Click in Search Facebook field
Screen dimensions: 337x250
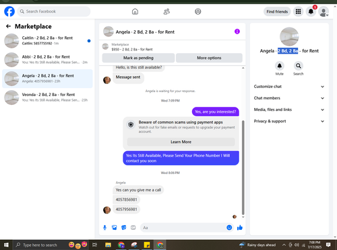[x=54, y=11]
